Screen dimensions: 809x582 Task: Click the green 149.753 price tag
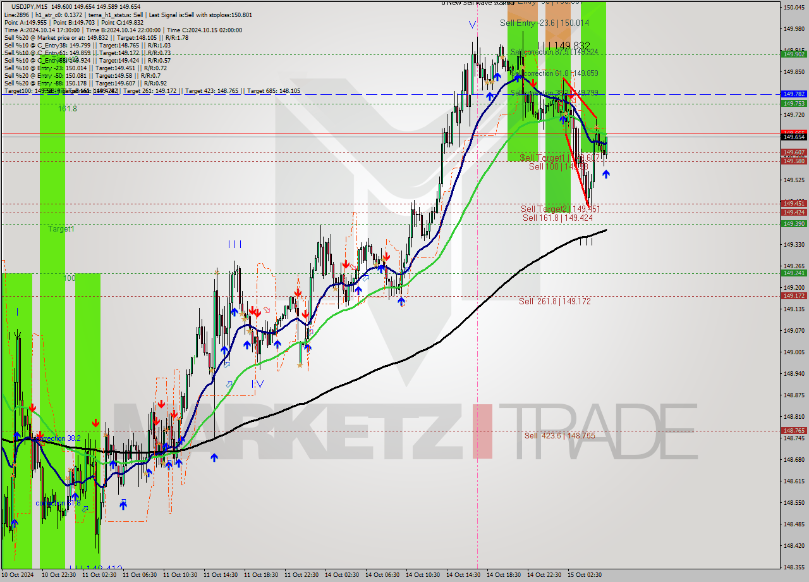(794, 103)
